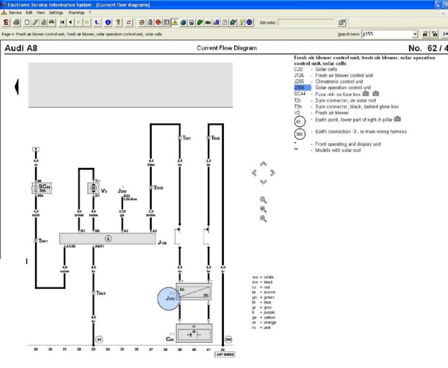Open the job note button next to field
Viewport: 448px width, 368px height.
[342, 22]
